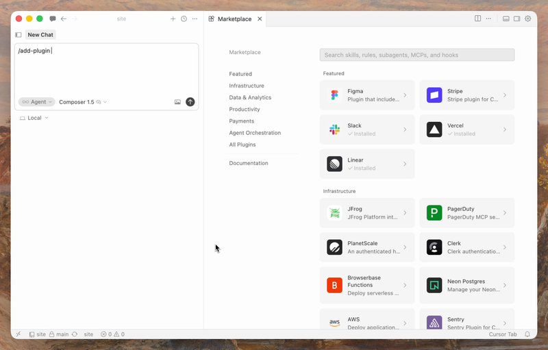Expand the Slack plugin chevron
Screen dimensions: 548x350
tap(405, 129)
